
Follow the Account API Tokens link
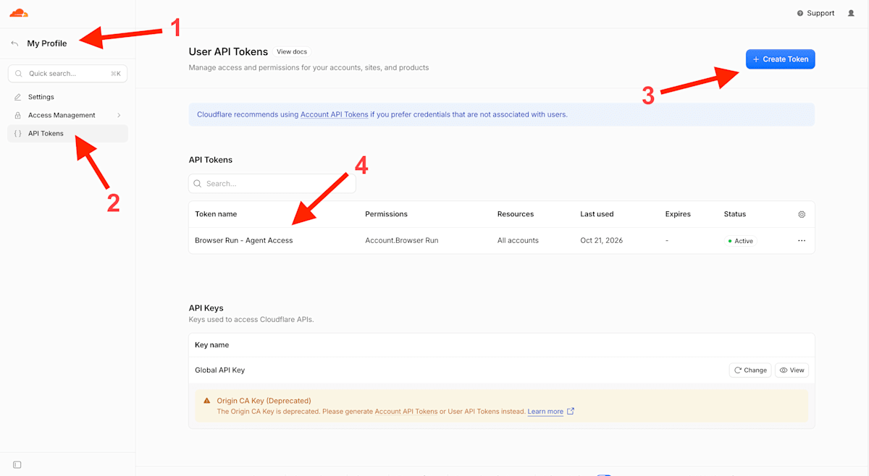pos(335,114)
